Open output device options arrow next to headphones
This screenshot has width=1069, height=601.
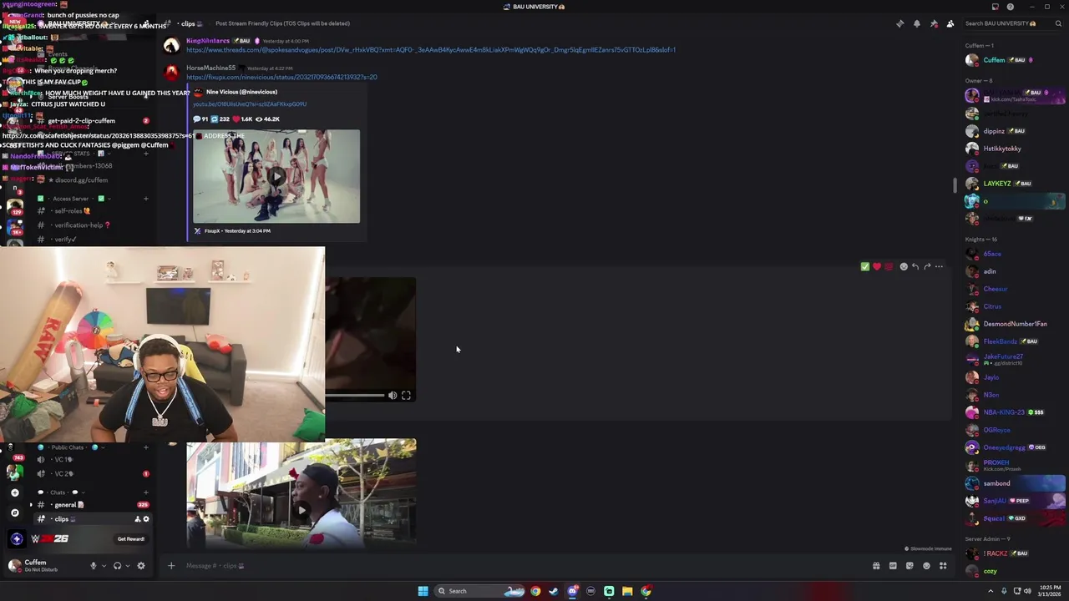(x=127, y=566)
